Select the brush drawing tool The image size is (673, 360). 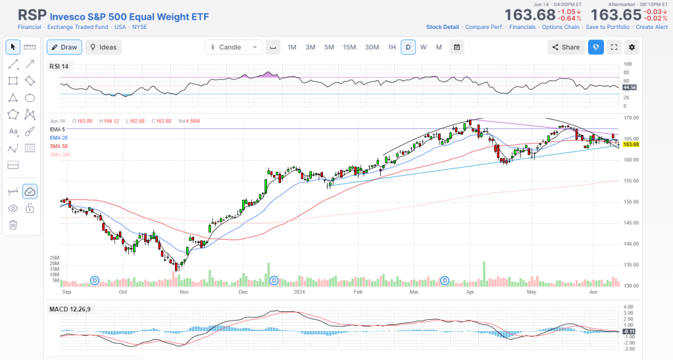click(30, 132)
